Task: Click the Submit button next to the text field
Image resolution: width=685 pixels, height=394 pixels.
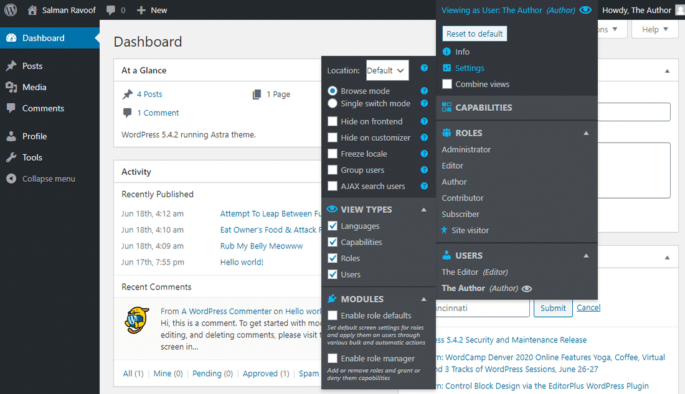Action: pyautogui.click(x=552, y=307)
